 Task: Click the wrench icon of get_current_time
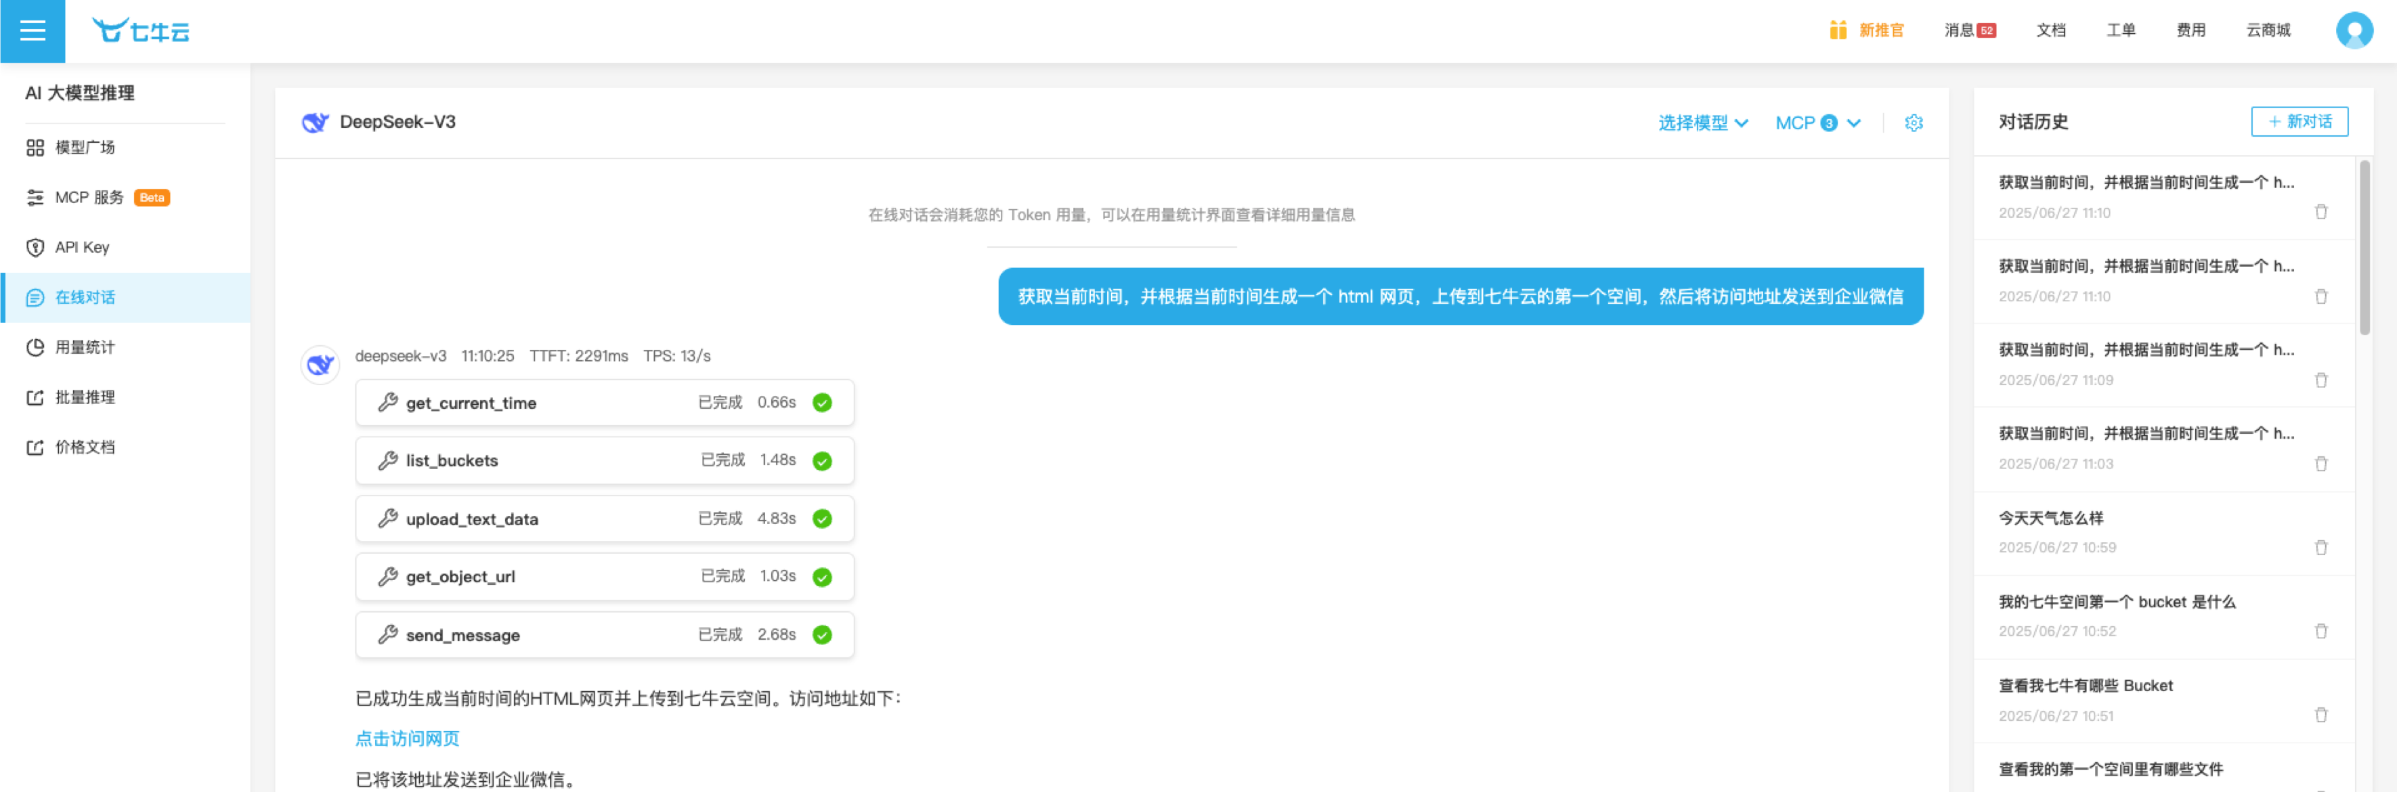(x=387, y=403)
